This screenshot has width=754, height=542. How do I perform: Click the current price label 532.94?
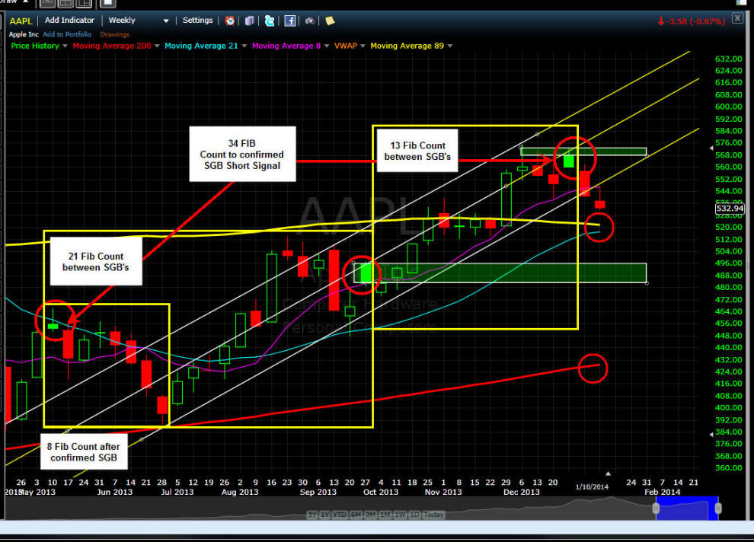pos(730,209)
